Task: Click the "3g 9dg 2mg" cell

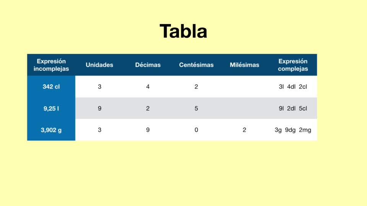Action: [293, 130]
